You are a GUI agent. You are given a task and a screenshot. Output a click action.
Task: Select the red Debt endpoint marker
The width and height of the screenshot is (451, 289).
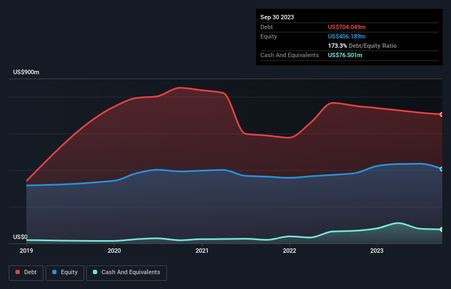(442, 114)
